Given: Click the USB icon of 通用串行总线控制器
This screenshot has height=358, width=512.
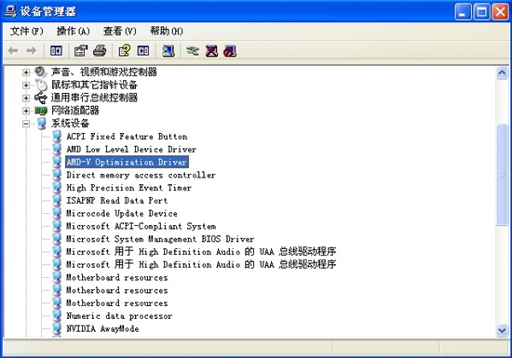Looking at the screenshot, I should [x=41, y=98].
